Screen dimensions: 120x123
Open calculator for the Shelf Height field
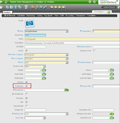point(112,74)
